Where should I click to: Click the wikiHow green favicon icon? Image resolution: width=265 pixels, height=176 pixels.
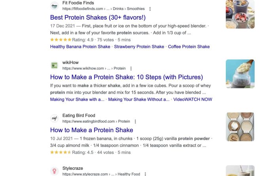pos(55,66)
